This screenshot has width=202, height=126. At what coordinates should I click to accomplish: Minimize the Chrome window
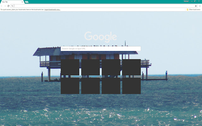click(x=192, y=1)
